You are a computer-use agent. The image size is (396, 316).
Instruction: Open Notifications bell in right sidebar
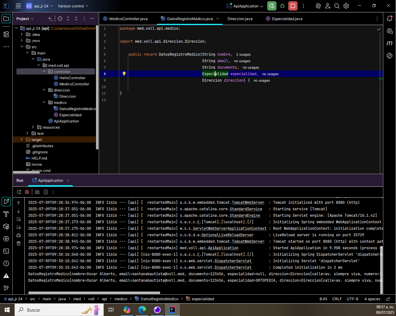pos(390,19)
